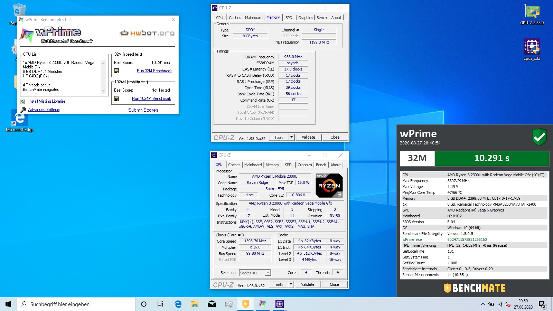Show hidden tray icons chevron
The height and width of the screenshot is (311, 553).
click(x=482, y=304)
